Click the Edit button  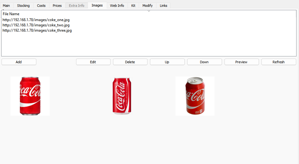[93, 62]
